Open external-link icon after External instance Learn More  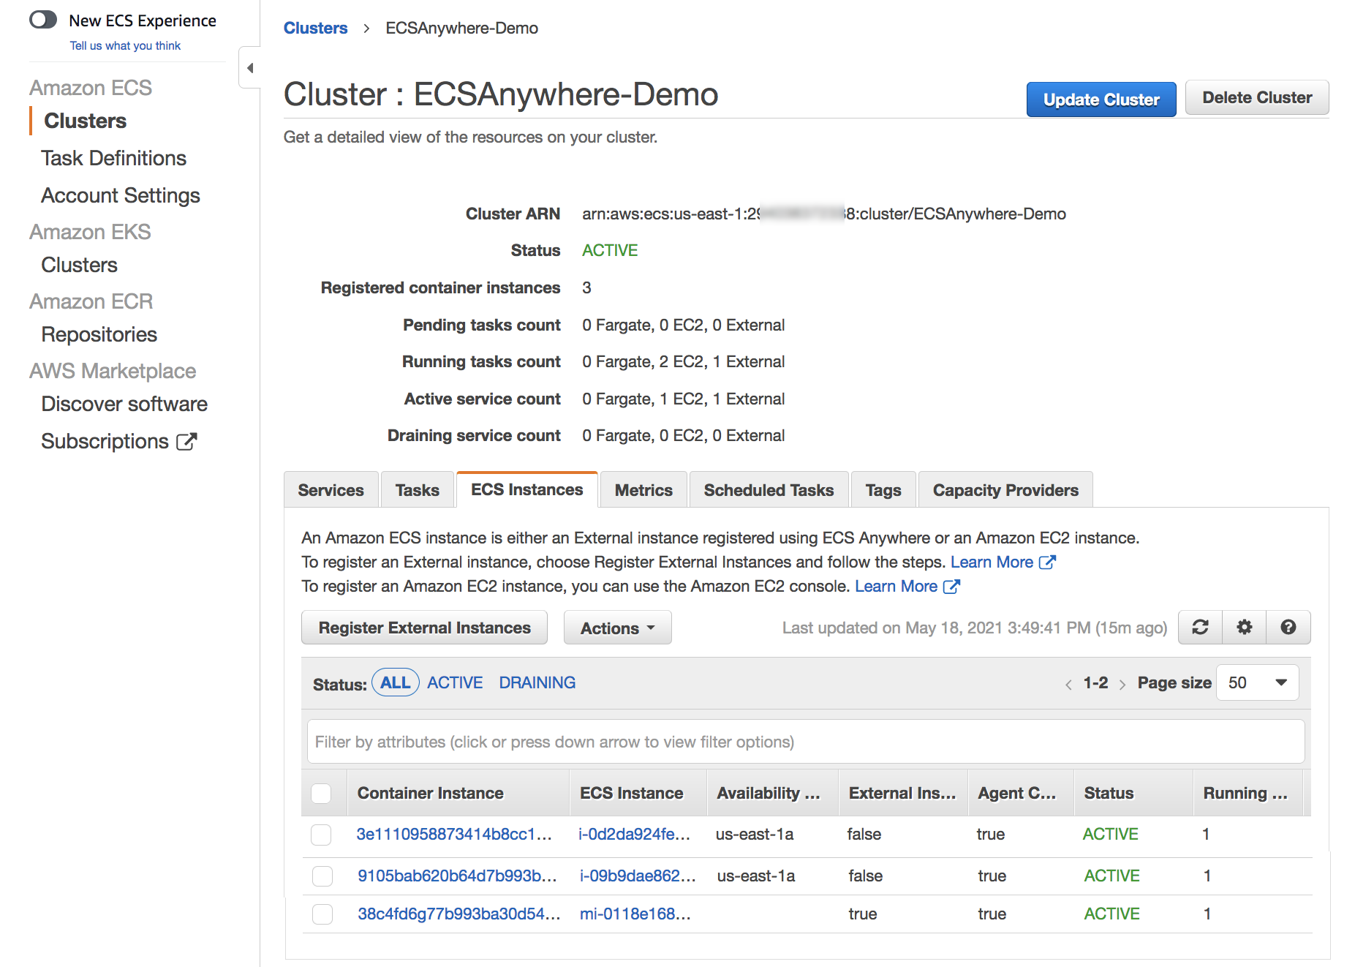[1047, 562]
